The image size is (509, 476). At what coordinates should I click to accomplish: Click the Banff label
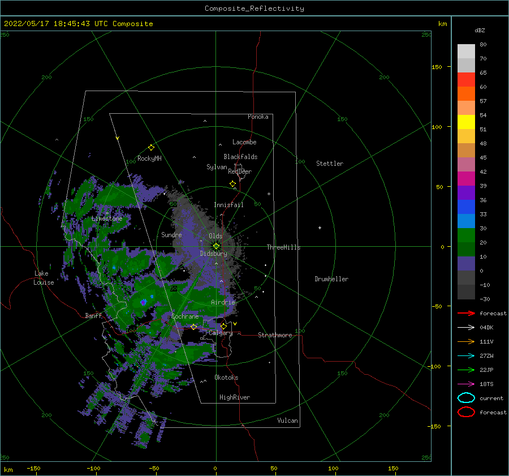(93, 316)
